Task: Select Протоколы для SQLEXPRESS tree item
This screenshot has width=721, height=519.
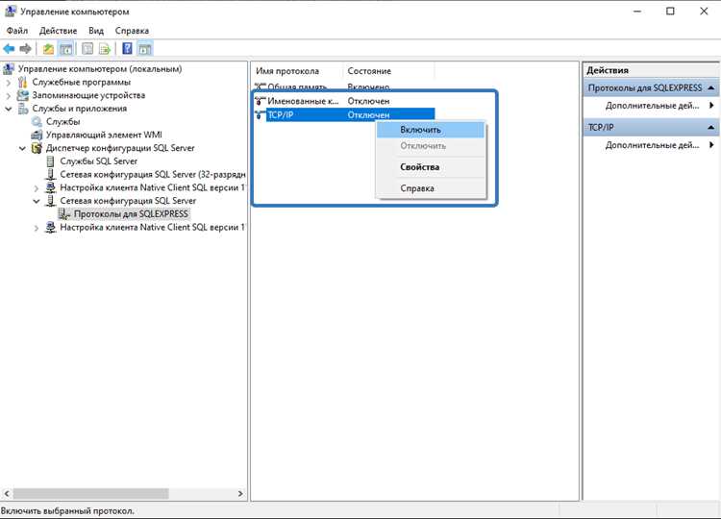Action: (x=131, y=214)
